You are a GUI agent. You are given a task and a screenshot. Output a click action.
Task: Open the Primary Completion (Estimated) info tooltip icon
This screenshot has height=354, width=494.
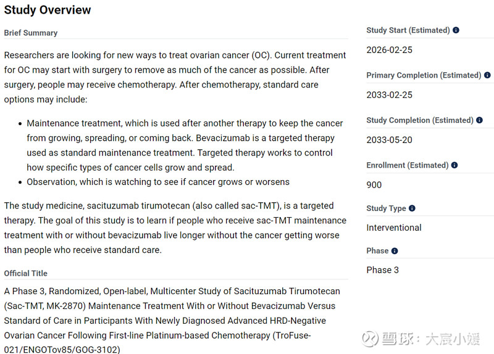tap(487, 75)
